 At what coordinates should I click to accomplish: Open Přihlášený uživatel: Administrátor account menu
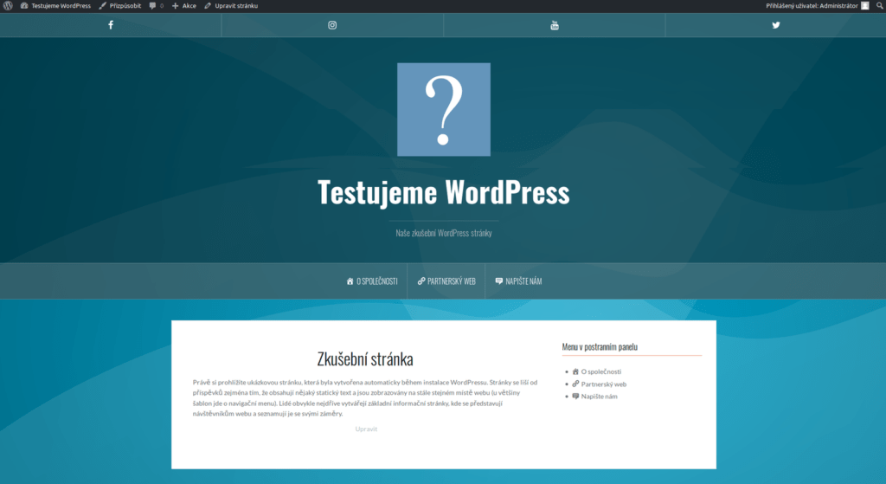[817, 6]
